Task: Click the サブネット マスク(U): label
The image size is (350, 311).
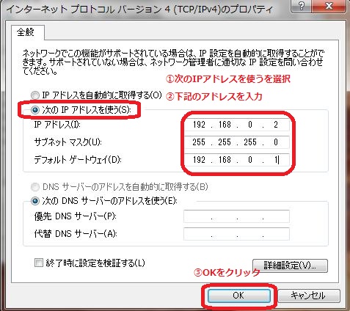Action: coord(68,142)
